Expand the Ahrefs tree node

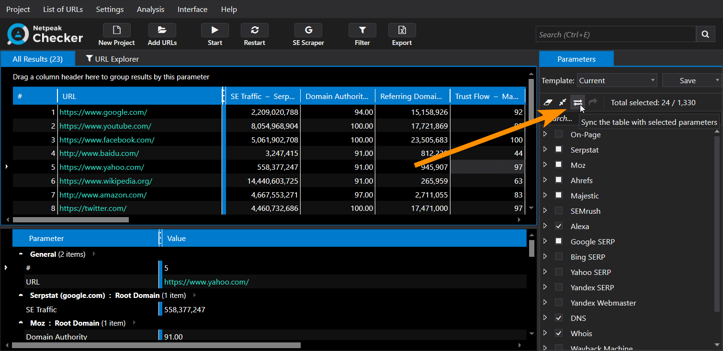(x=545, y=180)
